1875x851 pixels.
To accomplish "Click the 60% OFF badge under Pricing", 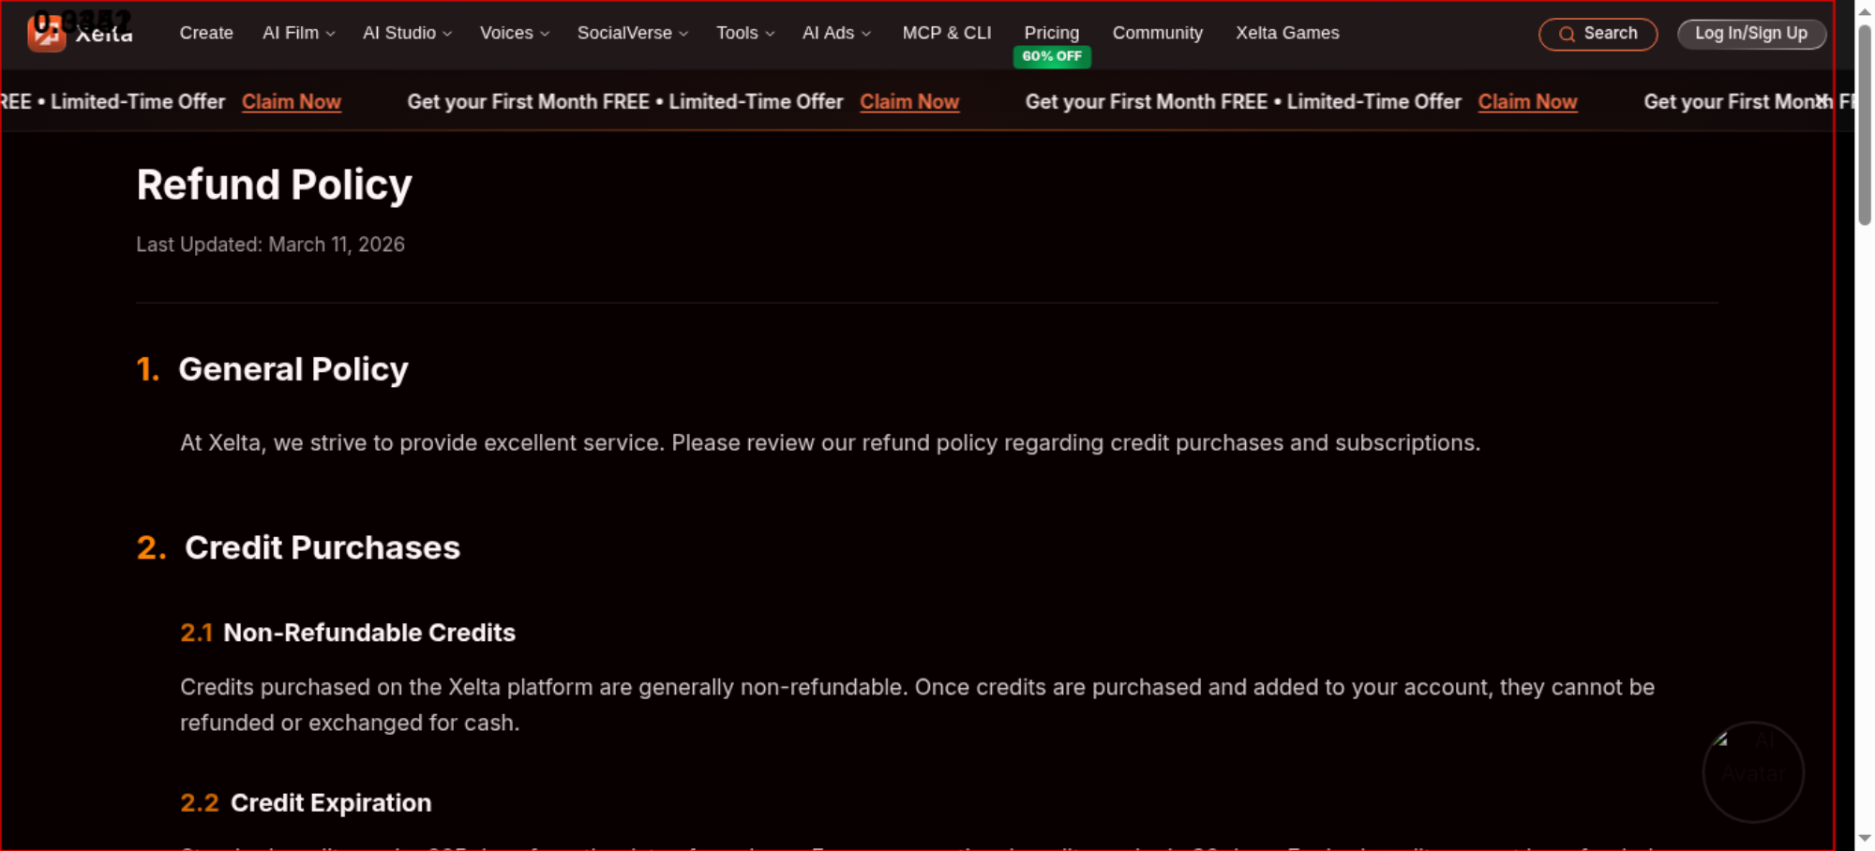I will pos(1052,56).
